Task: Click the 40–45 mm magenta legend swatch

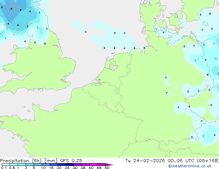Action: tap(94, 165)
